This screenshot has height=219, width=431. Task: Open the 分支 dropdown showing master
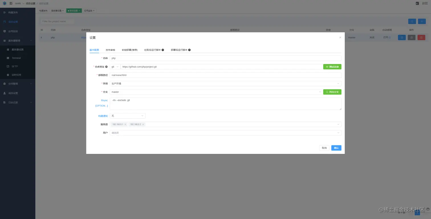pyautogui.click(x=216, y=92)
